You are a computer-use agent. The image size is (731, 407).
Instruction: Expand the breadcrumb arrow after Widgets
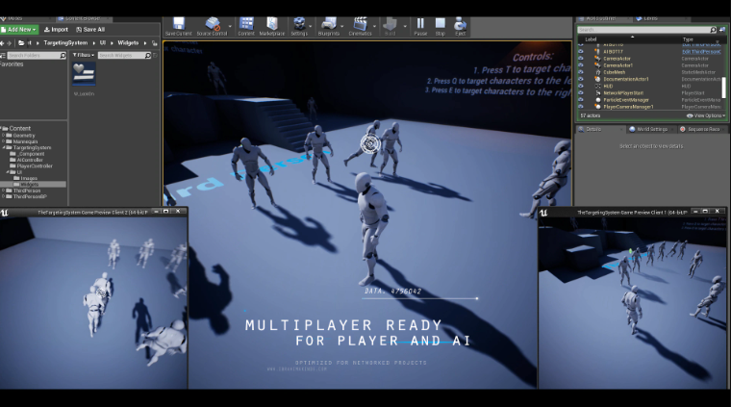coord(145,43)
